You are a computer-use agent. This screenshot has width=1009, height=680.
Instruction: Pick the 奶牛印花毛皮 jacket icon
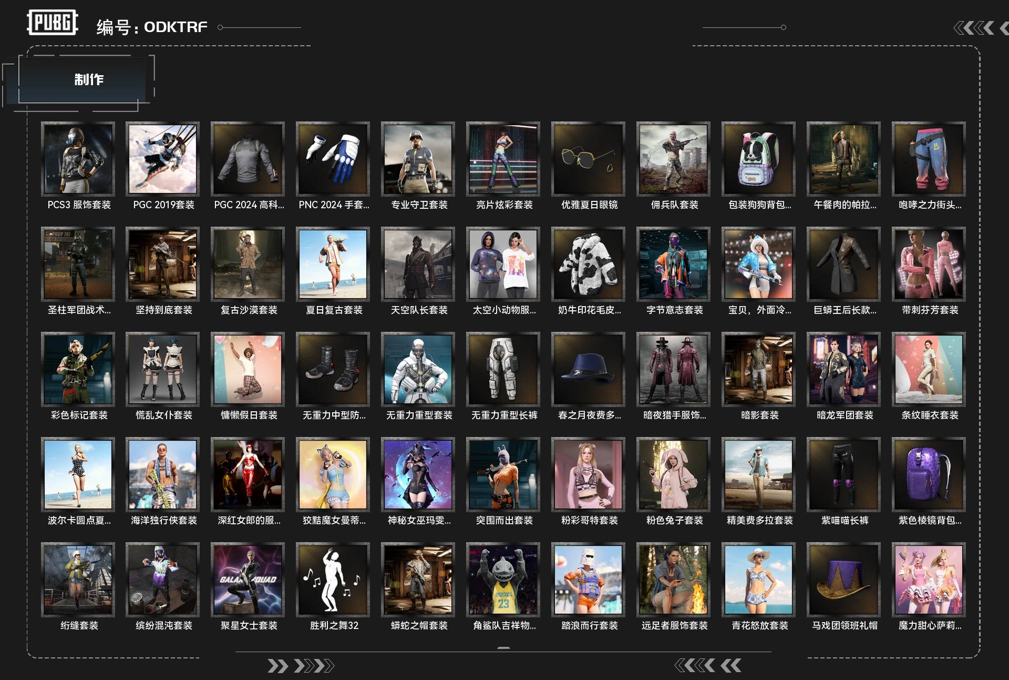coord(589,264)
